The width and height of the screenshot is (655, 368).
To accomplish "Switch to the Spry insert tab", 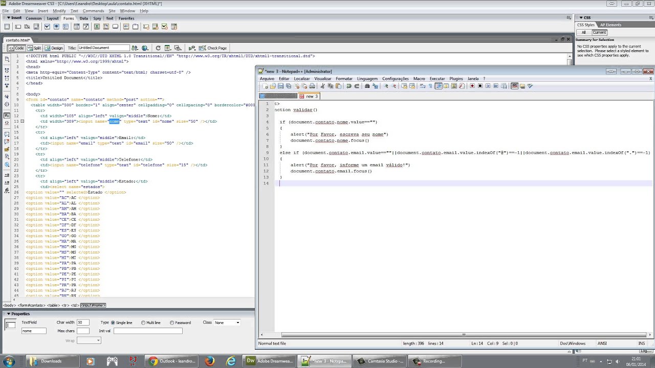I will click(x=97, y=18).
